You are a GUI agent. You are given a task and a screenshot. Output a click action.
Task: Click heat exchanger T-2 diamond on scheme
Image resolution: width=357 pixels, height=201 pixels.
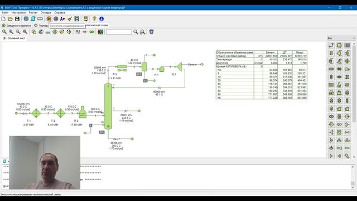click(60, 113)
